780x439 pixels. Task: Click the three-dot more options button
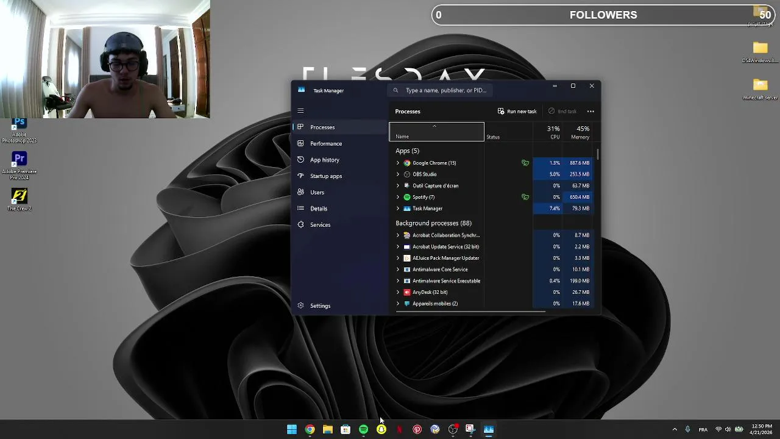(x=590, y=112)
